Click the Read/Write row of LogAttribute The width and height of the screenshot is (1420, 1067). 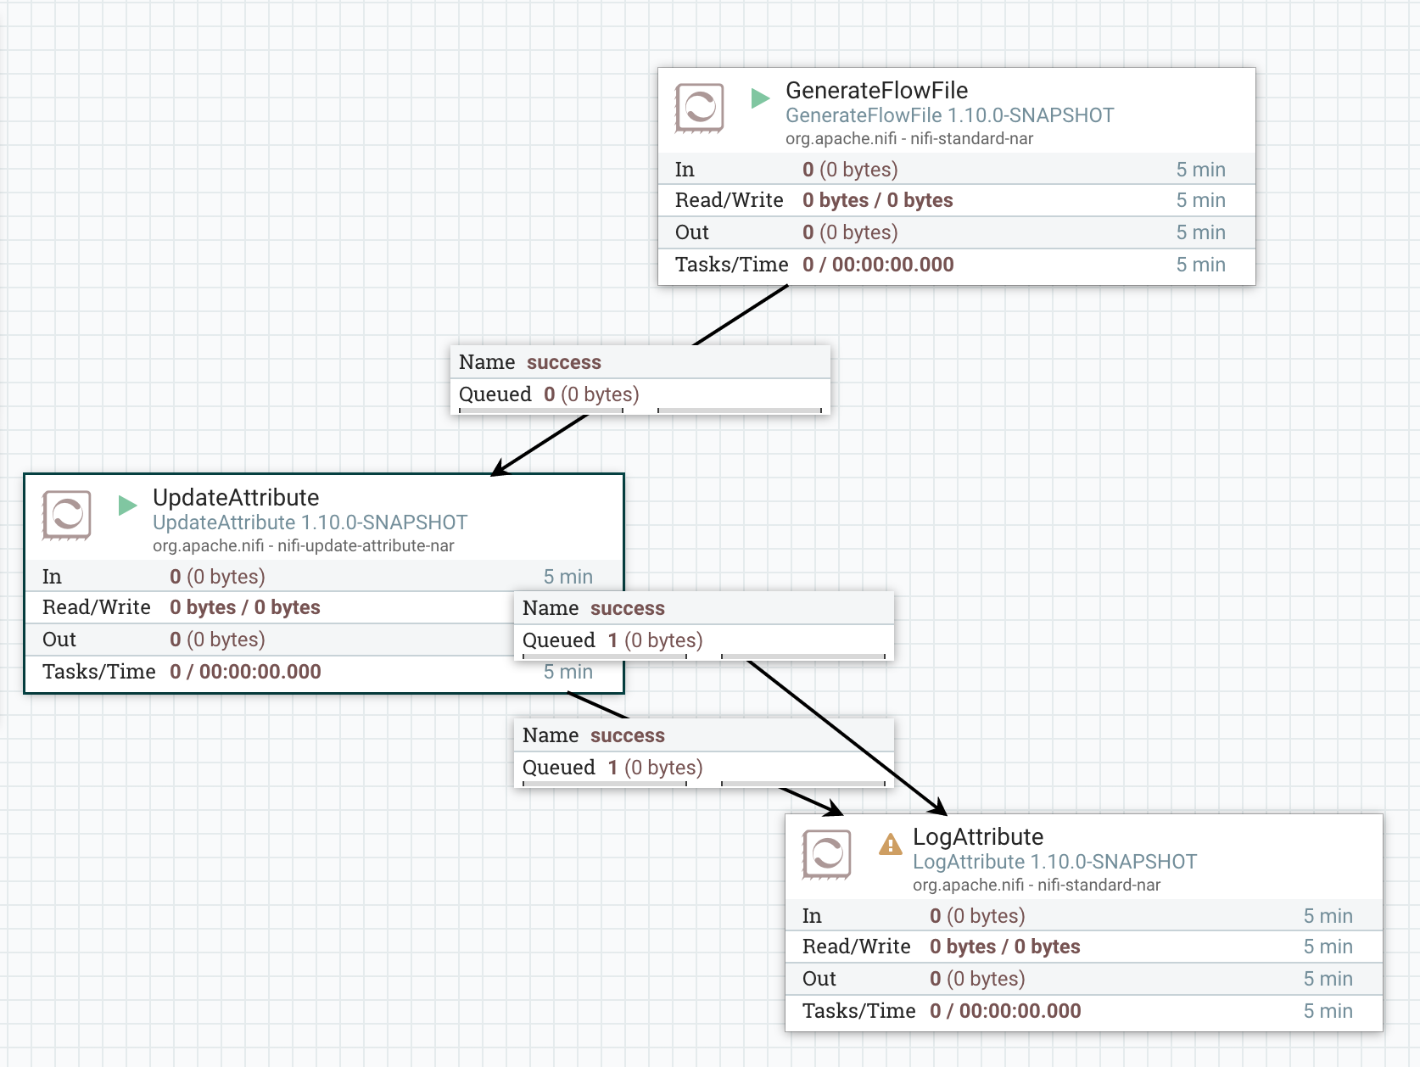(1083, 947)
